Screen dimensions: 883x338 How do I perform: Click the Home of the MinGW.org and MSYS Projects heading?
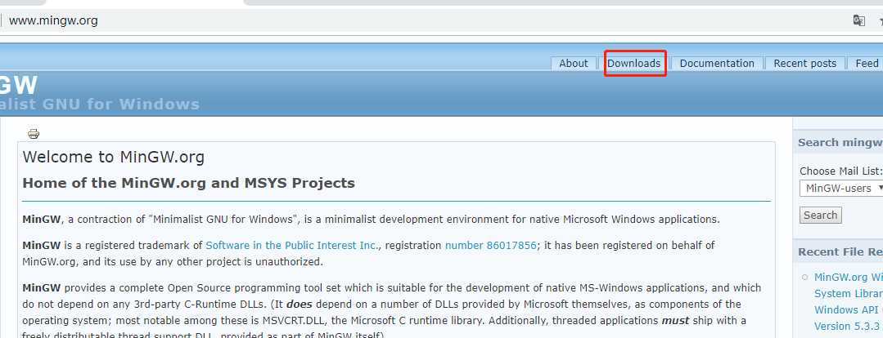tap(189, 183)
